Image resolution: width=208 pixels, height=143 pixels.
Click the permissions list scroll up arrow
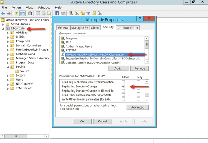coord(147,82)
